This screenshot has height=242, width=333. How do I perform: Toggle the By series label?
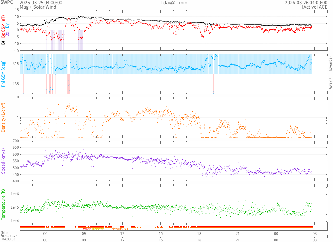[x=8, y=26]
